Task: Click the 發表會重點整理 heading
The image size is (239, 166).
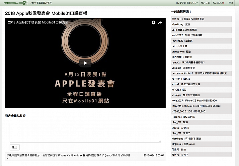Action: 15,116
